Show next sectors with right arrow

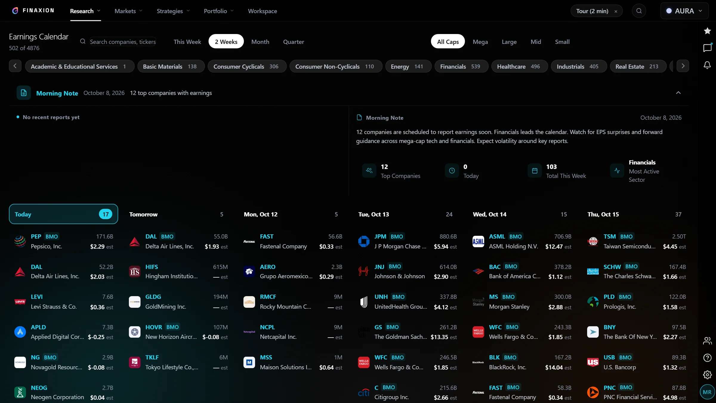[x=683, y=66]
